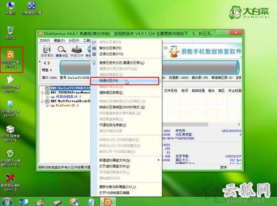Screen dimensions: 277x206
Task: Click the 恢复文件 toolbar icon
Action: (77, 51)
